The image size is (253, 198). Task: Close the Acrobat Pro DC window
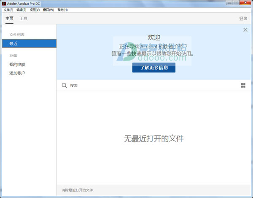coord(245,3)
